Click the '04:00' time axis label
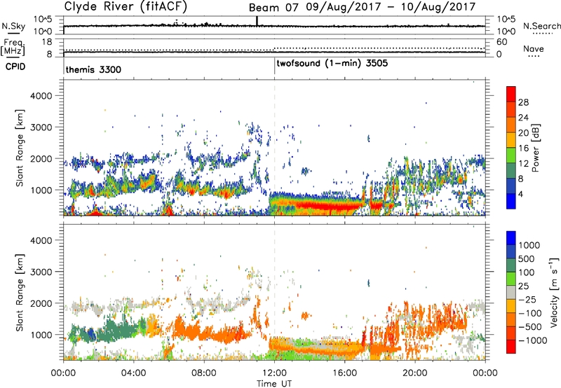 [133, 373]
